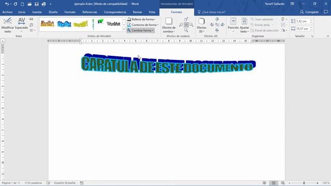Select the green W WordArt style
Image resolution: width=331 pixels, height=186 pixels.
coord(100,21)
